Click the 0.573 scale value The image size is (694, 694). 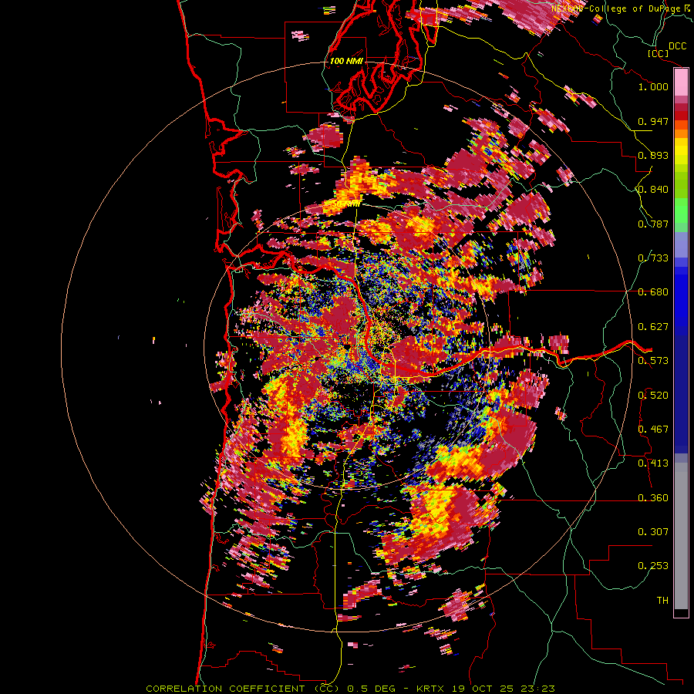(653, 361)
